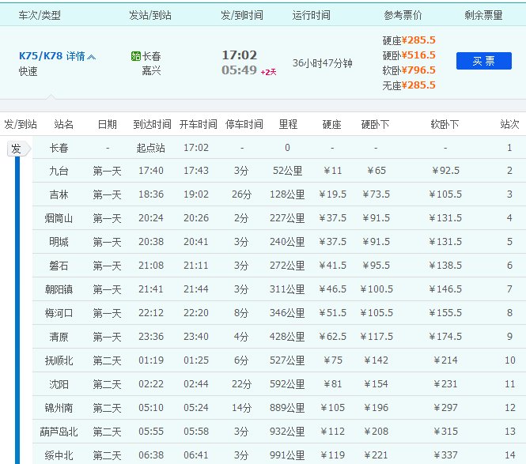Click arrival time 05:49 in summary
This screenshot has width=526, height=464.
pos(239,70)
